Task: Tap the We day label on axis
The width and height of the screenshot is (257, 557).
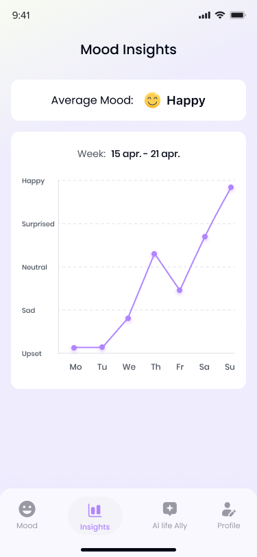Action: tap(129, 367)
